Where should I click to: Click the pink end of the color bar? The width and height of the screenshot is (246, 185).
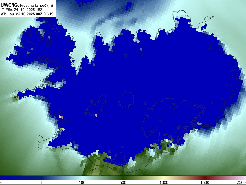[x=243, y=178]
